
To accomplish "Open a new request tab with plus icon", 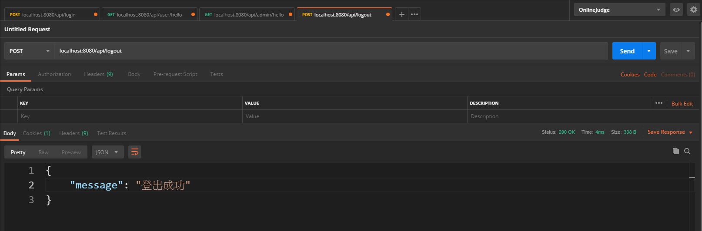I will 401,14.
